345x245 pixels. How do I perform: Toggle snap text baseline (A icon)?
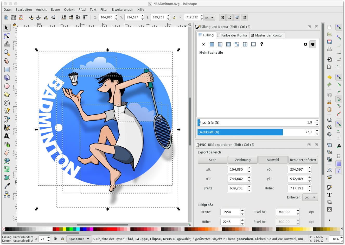tap(339, 146)
